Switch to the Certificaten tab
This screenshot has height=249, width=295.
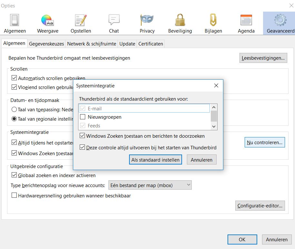point(151,44)
